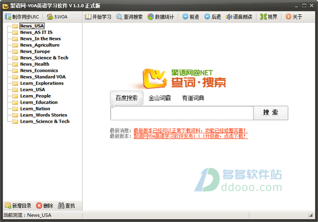Select the Learn_Nation folder
The width and height of the screenshot is (318, 222).
pos(35,109)
